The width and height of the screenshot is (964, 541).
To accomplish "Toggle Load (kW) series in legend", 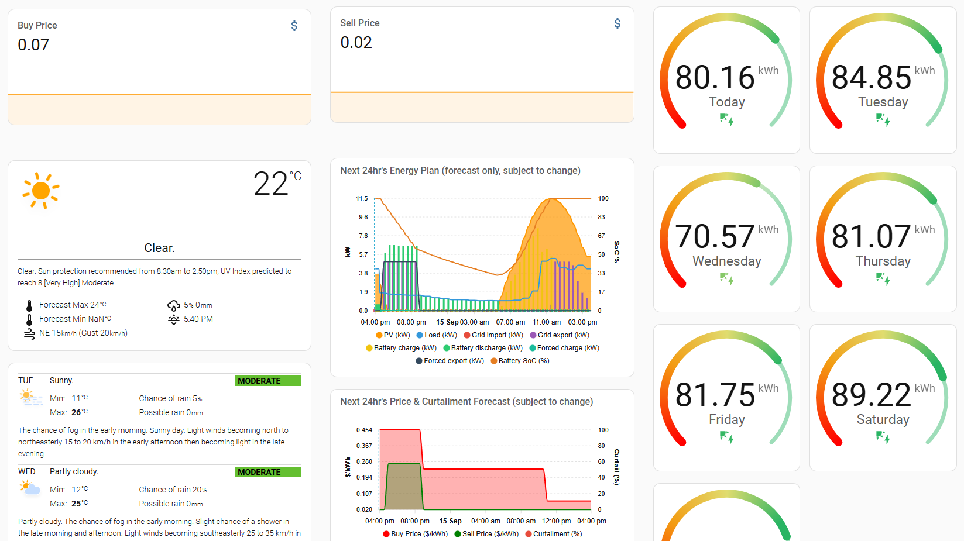I will (x=437, y=335).
